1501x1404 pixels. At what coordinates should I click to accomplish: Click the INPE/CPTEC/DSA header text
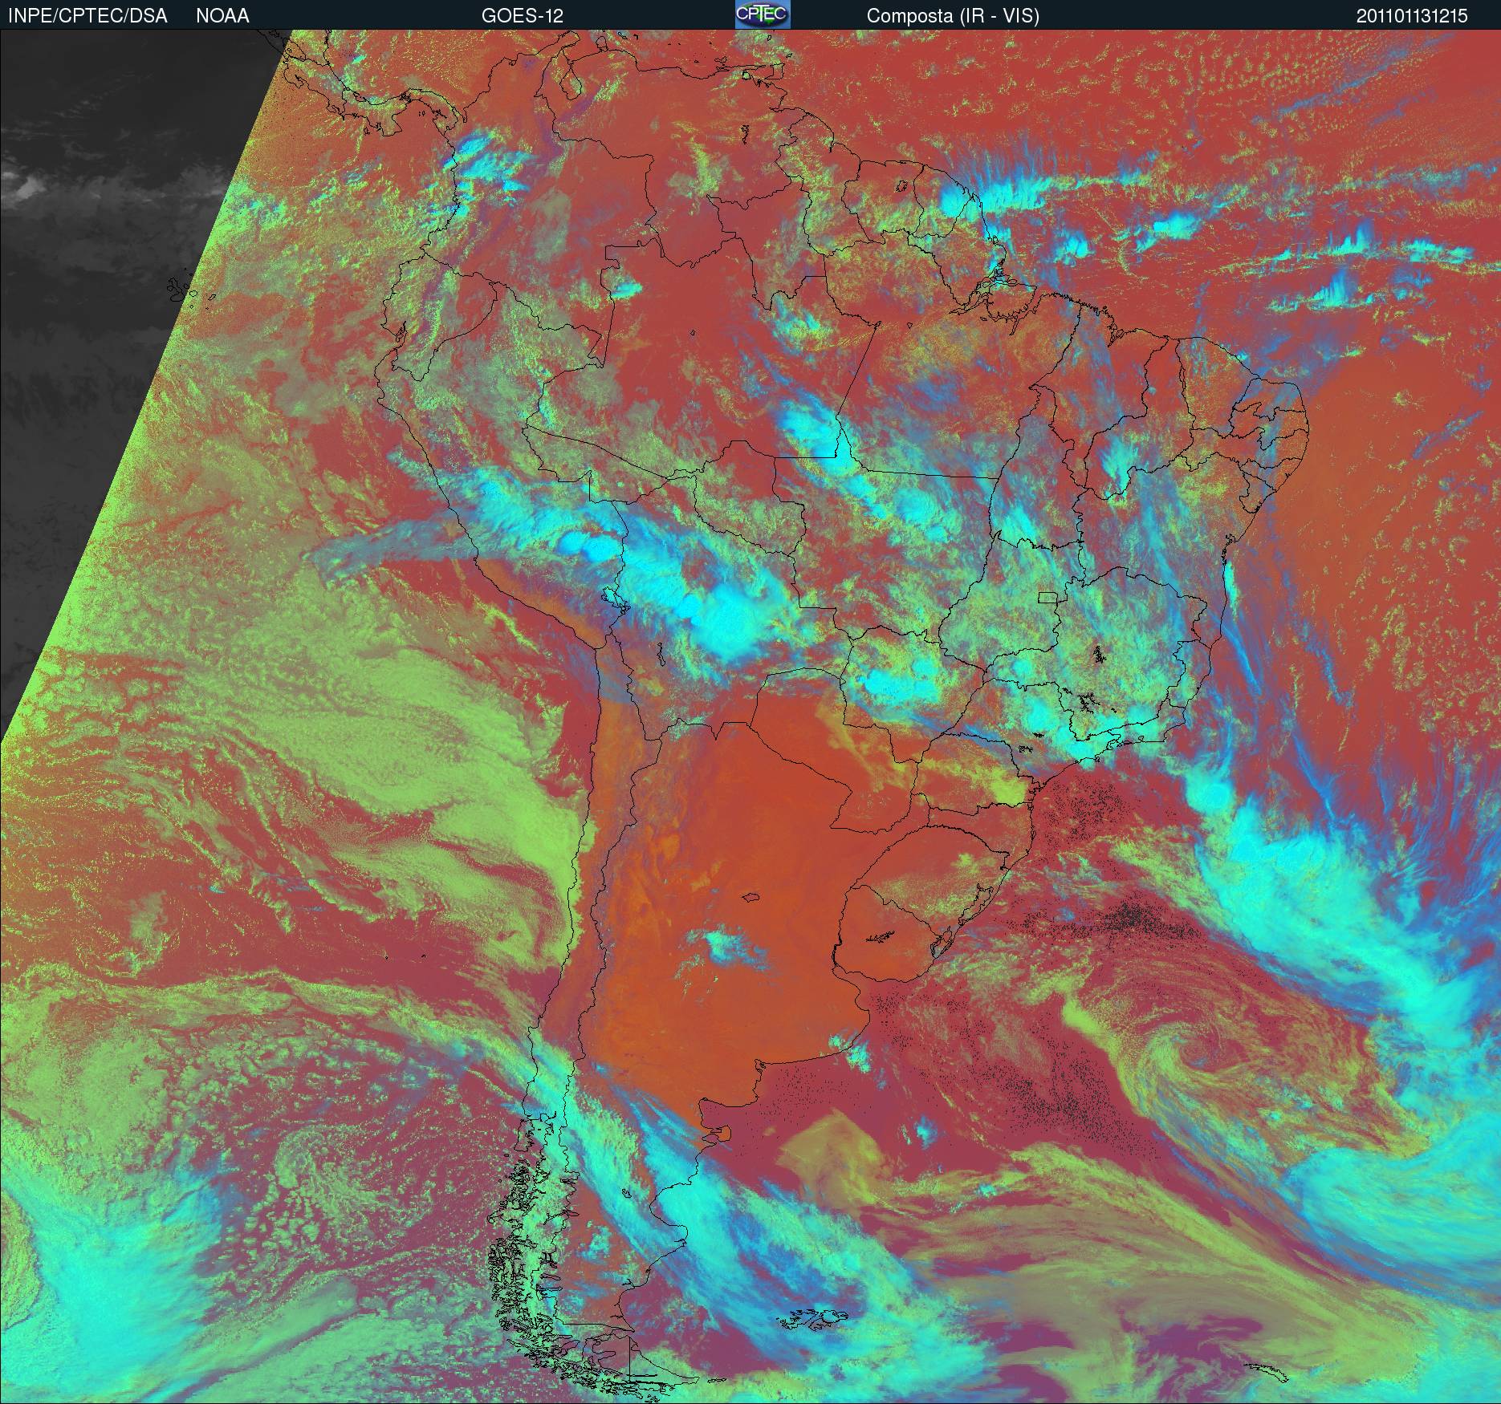(87, 16)
